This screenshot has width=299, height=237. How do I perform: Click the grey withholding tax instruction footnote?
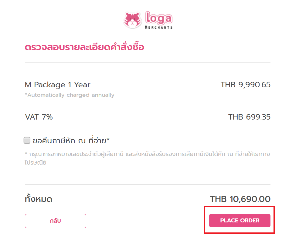coord(148,158)
